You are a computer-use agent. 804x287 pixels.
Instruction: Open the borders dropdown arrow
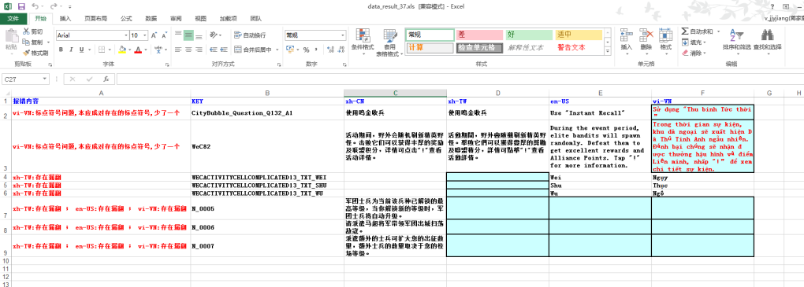[110, 50]
